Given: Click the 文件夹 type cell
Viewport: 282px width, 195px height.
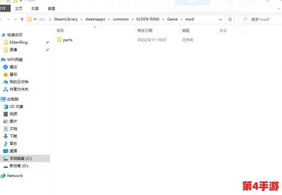Looking at the screenshot, I should pyautogui.click(x=187, y=40).
